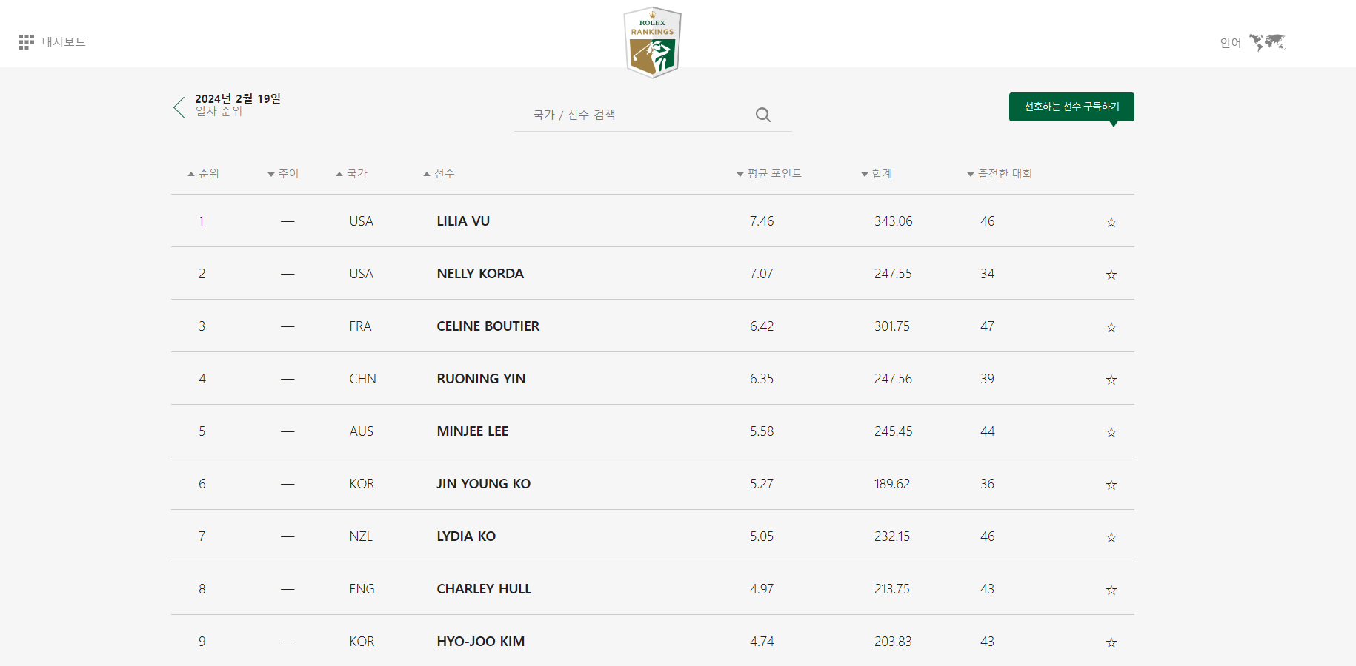Favorite Lilia Vu using her star toggle
This screenshot has width=1356, height=666.
[x=1111, y=221]
